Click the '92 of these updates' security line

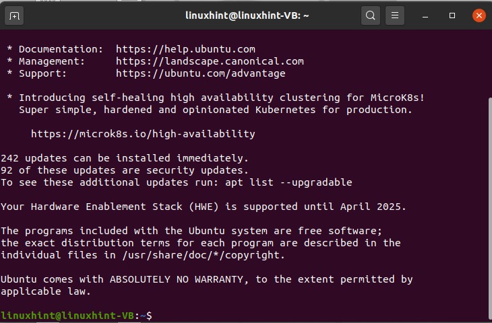[125, 170]
